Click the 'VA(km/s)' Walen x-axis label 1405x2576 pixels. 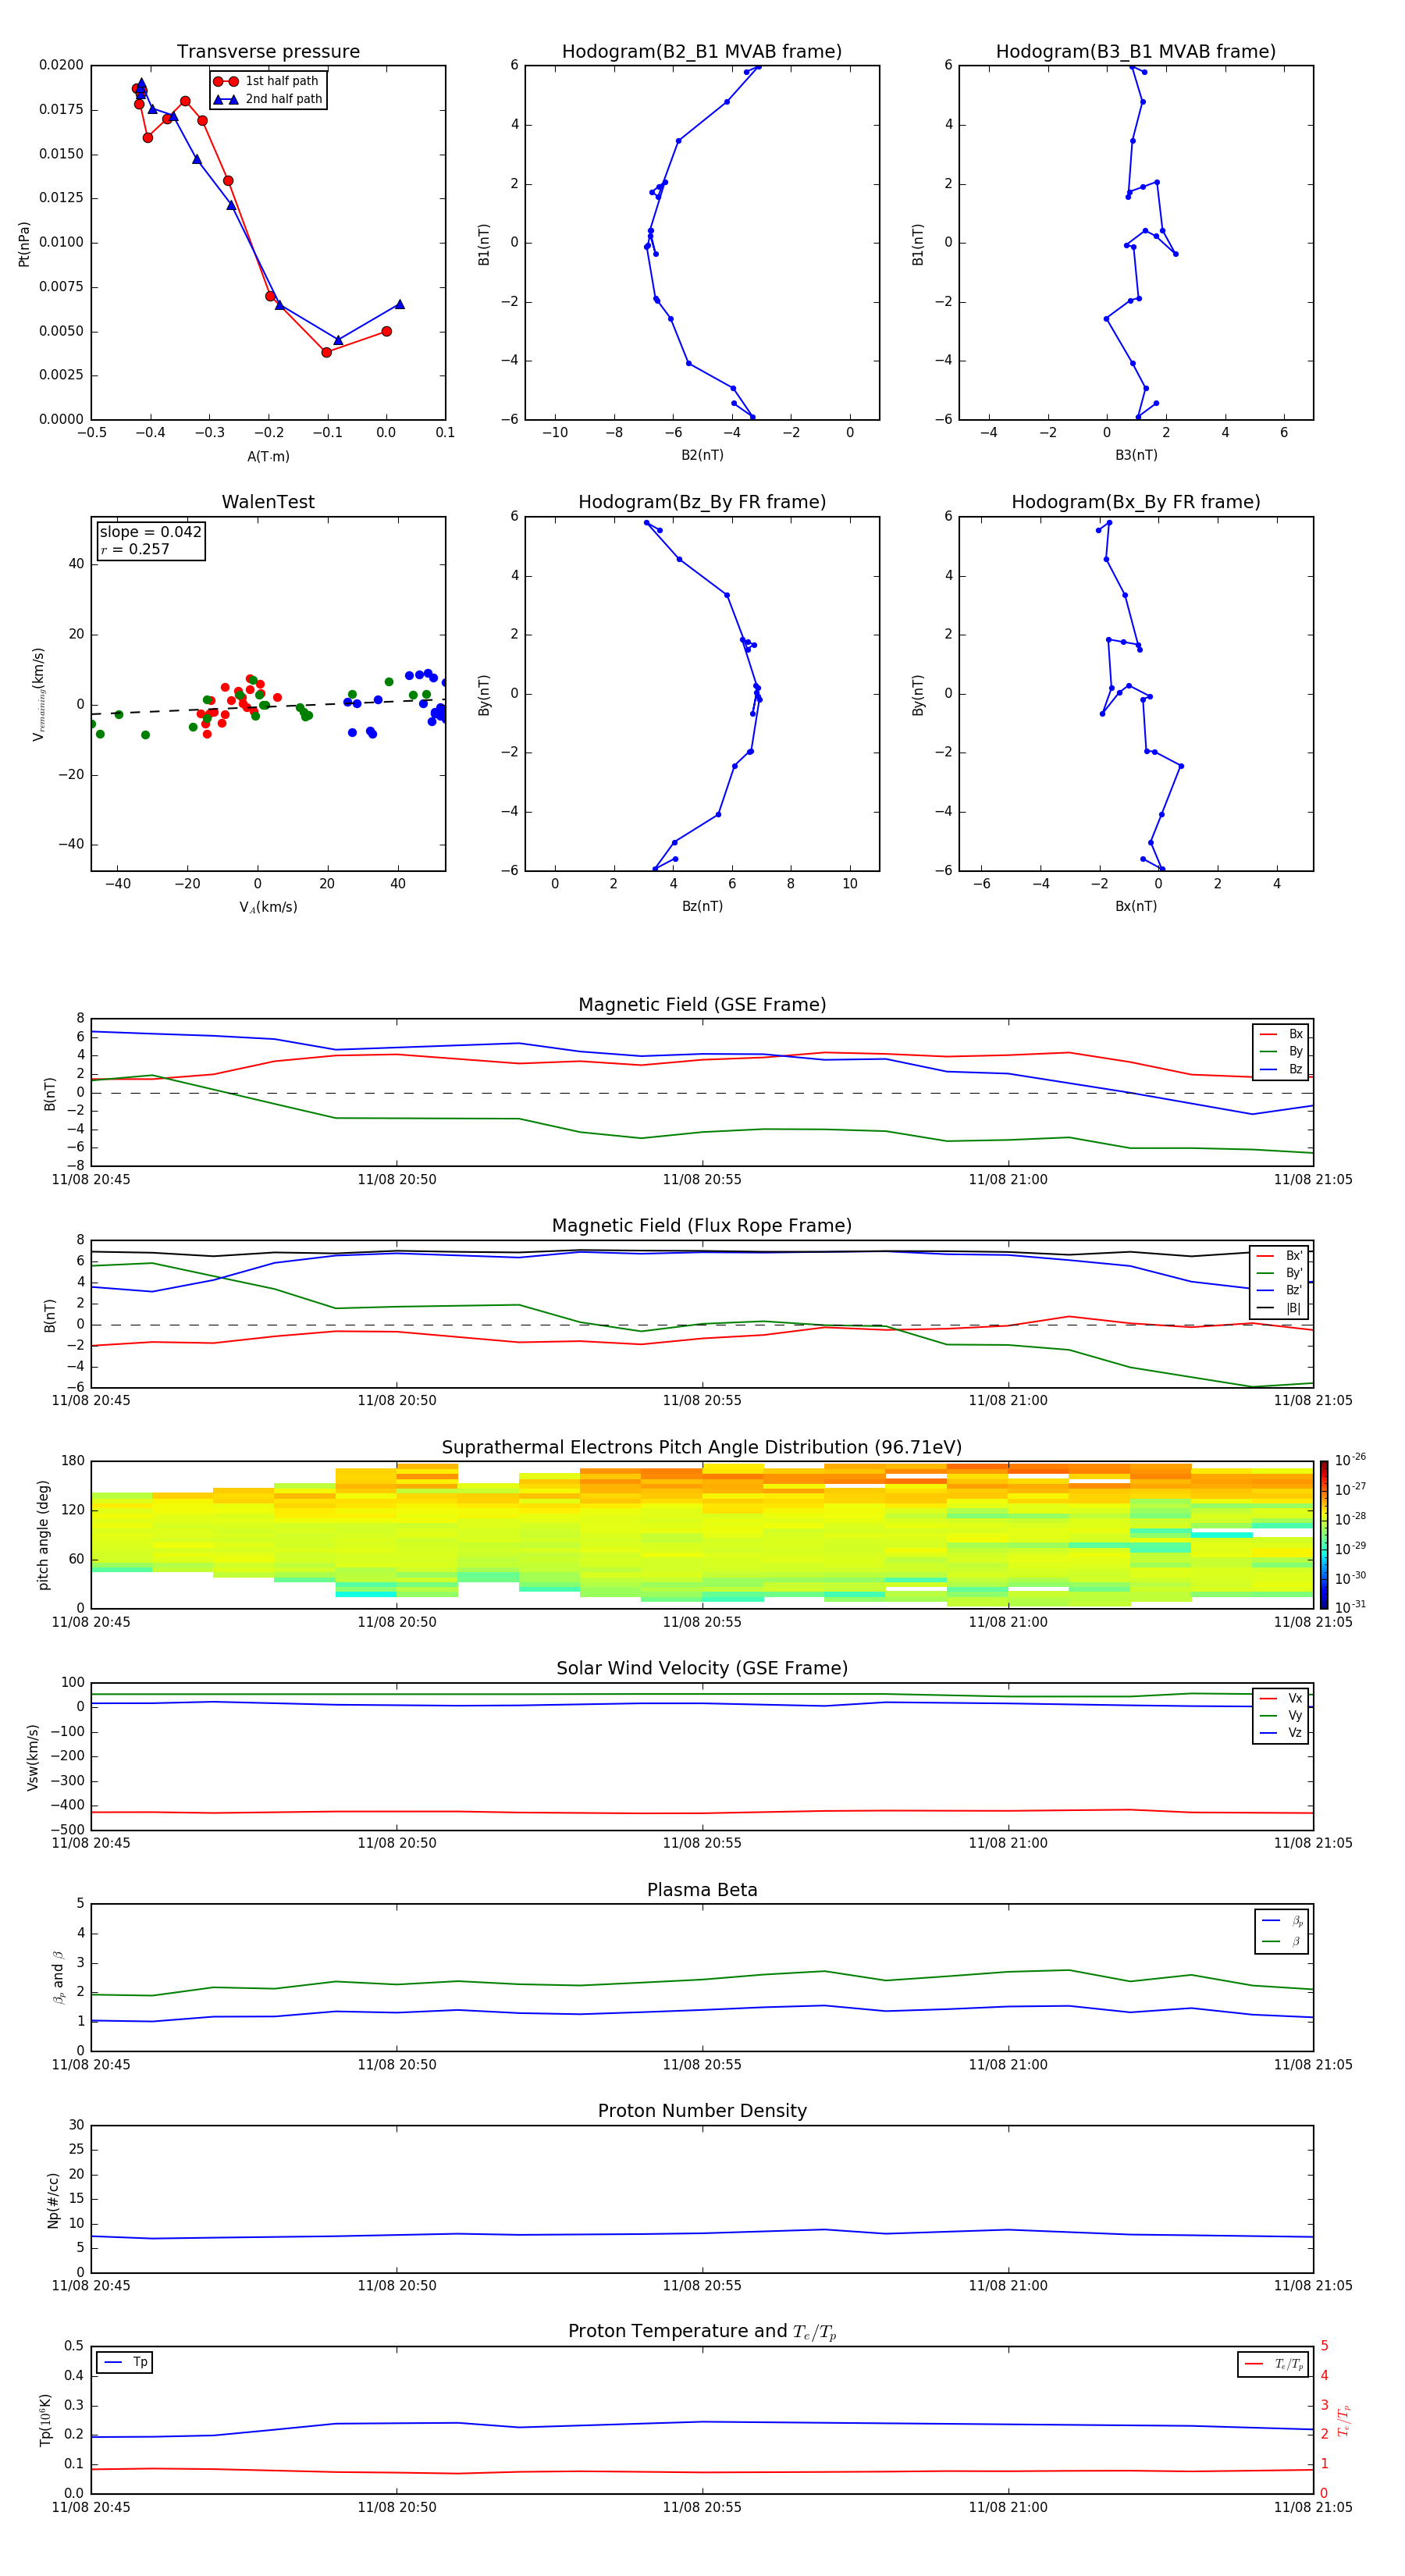point(268,907)
